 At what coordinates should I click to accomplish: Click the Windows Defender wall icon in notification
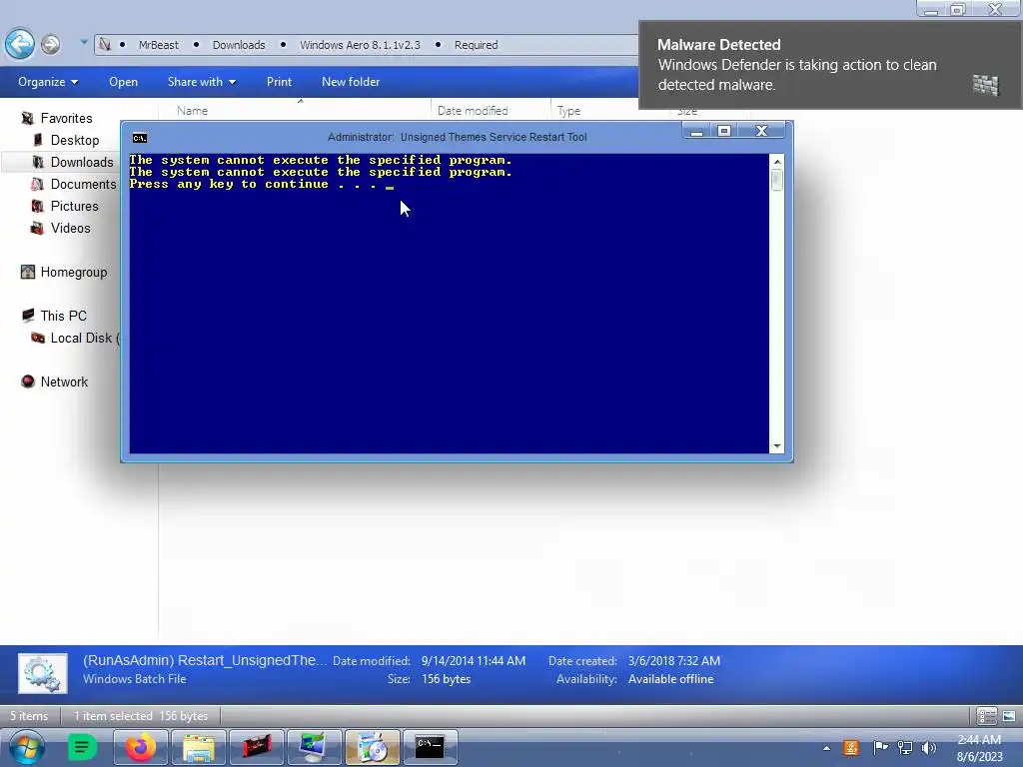[985, 85]
